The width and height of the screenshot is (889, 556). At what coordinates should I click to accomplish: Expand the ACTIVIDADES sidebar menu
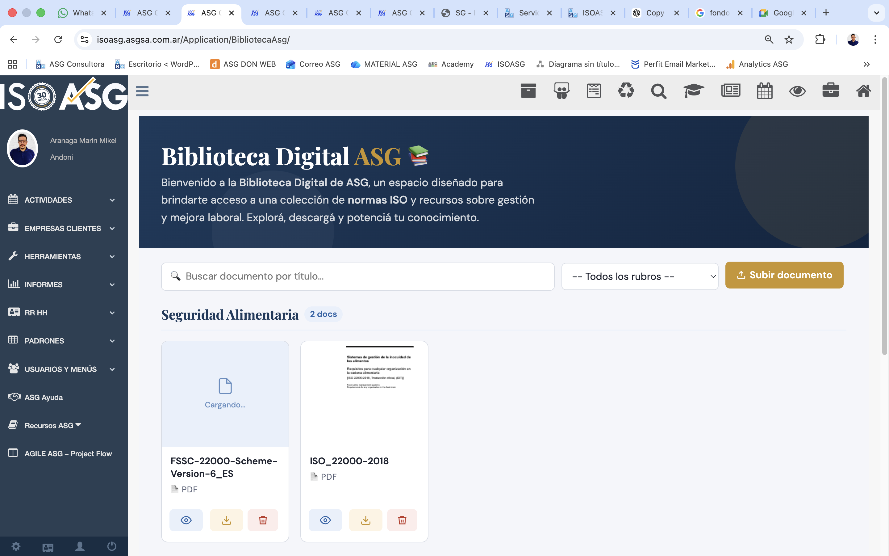point(62,200)
